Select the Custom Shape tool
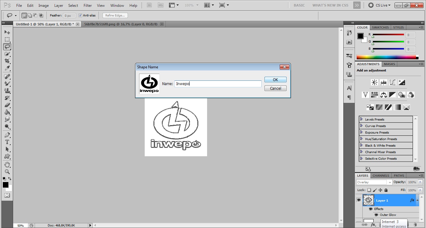This screenshot has height=228, width=426. 7,157
